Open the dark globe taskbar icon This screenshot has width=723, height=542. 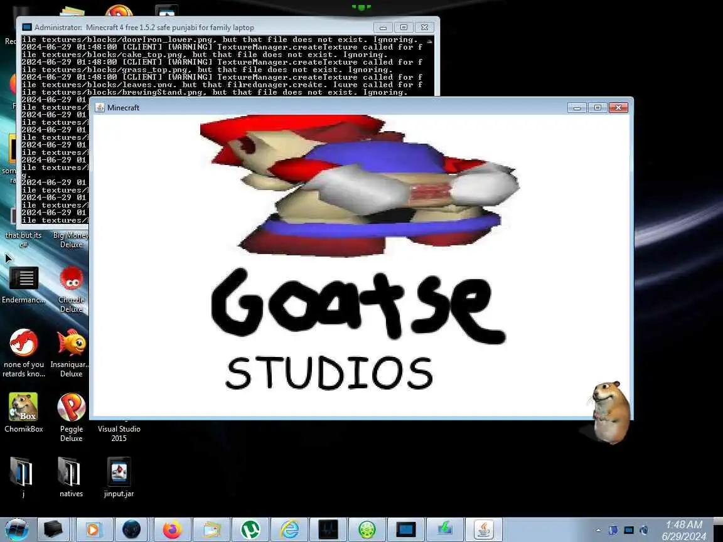(x=131, y=529)
